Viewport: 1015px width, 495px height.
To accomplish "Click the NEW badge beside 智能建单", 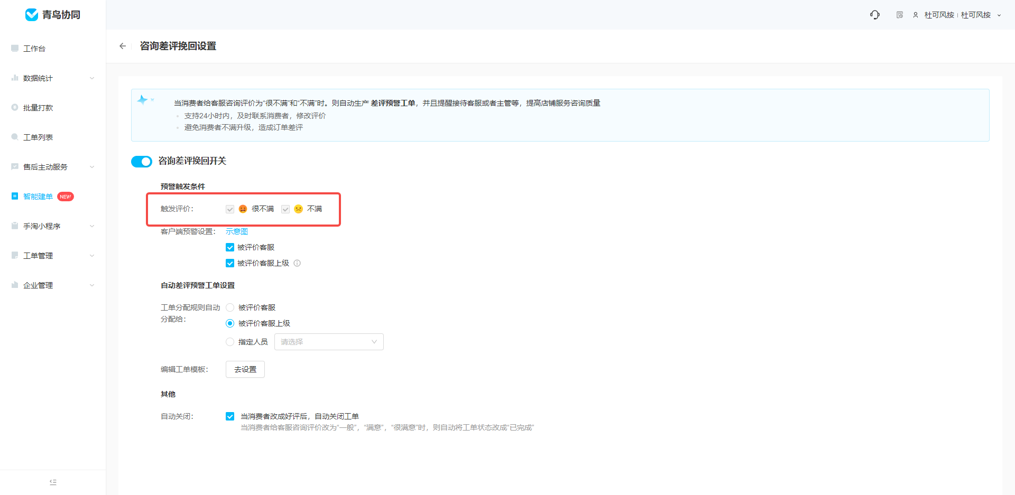I will (x=66, y=197).
